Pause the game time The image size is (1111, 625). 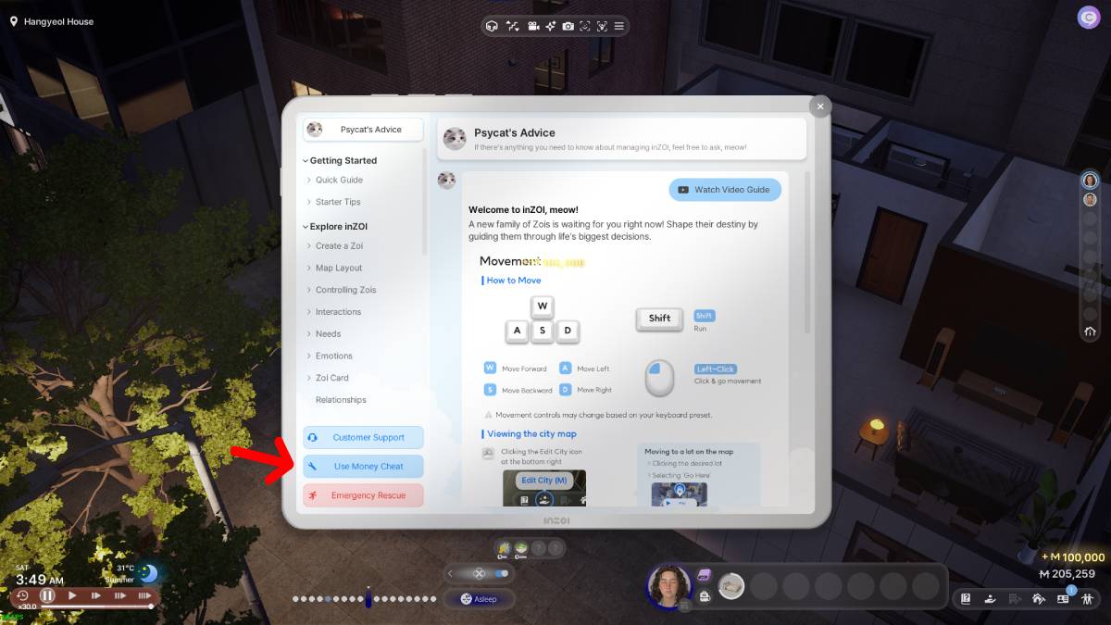pyautogui.click(x=47, y=595)
